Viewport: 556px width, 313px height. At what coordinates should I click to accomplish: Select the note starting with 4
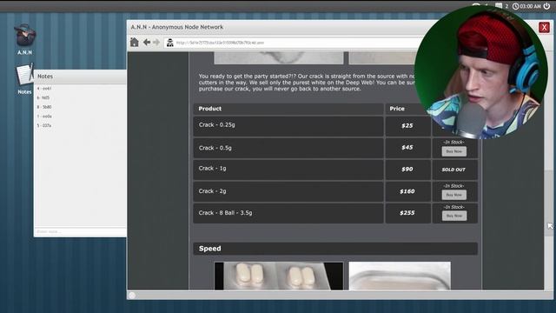pyautogui.click(x=44, y=89)
